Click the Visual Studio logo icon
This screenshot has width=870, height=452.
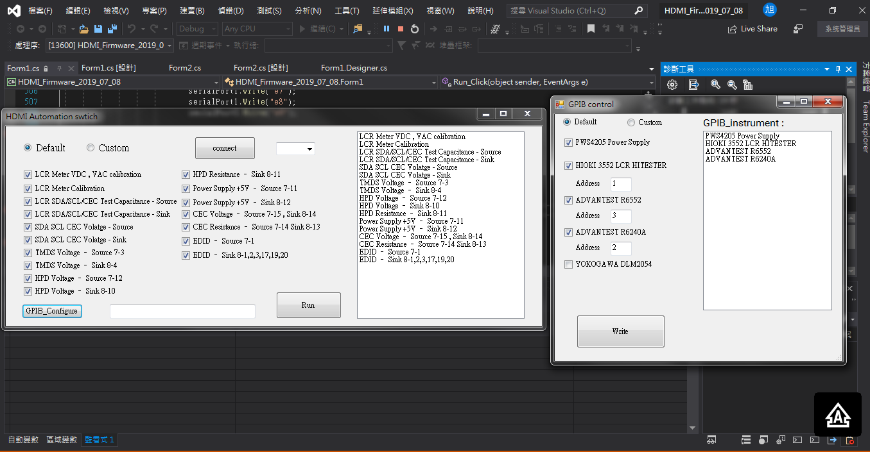[x=14, y=10]
